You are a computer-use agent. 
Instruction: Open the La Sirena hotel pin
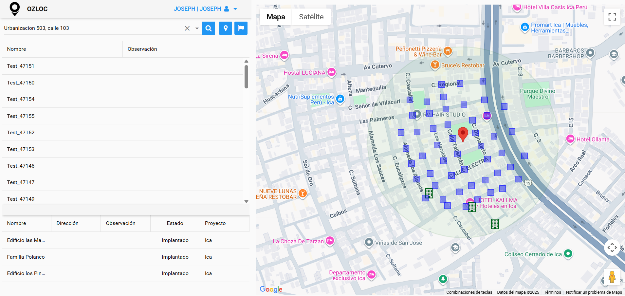(284, 55)
